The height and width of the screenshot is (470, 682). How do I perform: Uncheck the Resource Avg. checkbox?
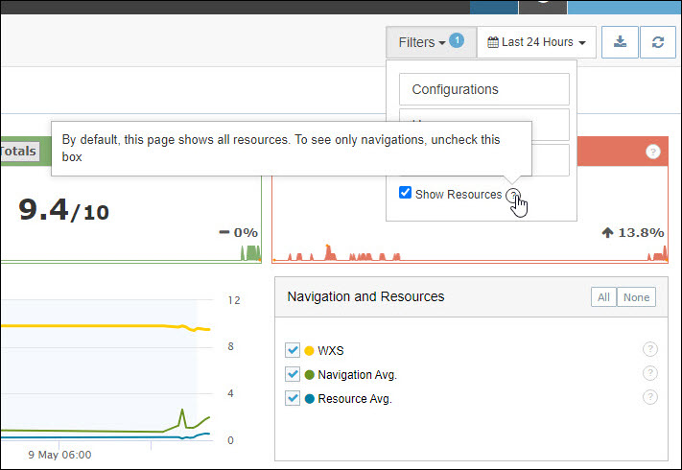coord(294,398)
